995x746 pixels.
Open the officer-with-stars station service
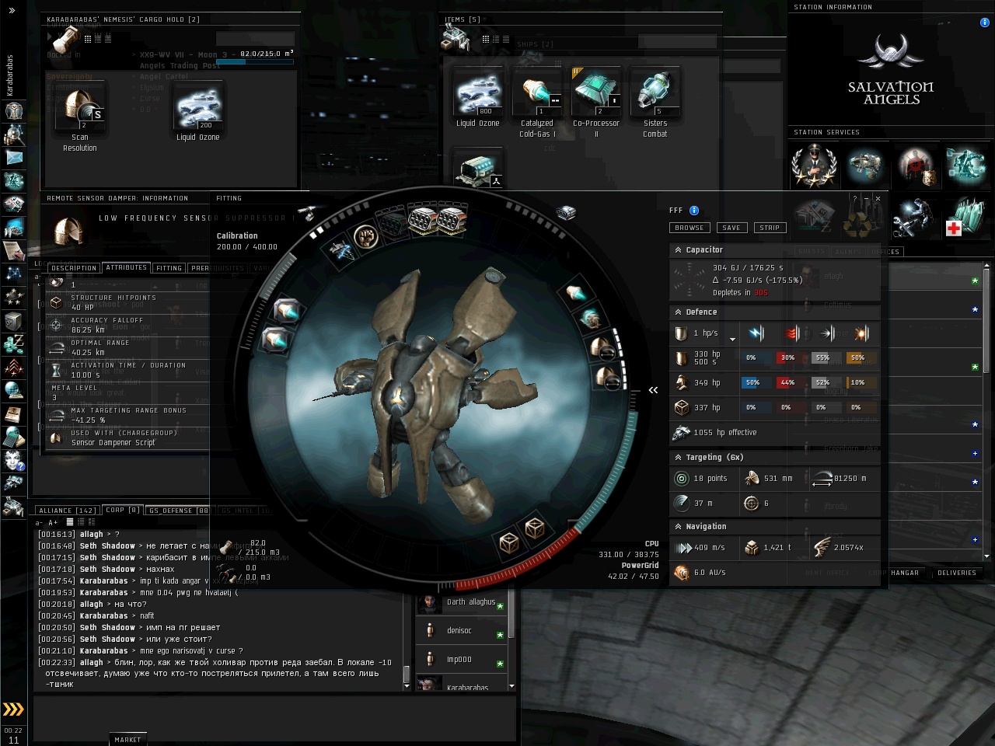point(814,166)
